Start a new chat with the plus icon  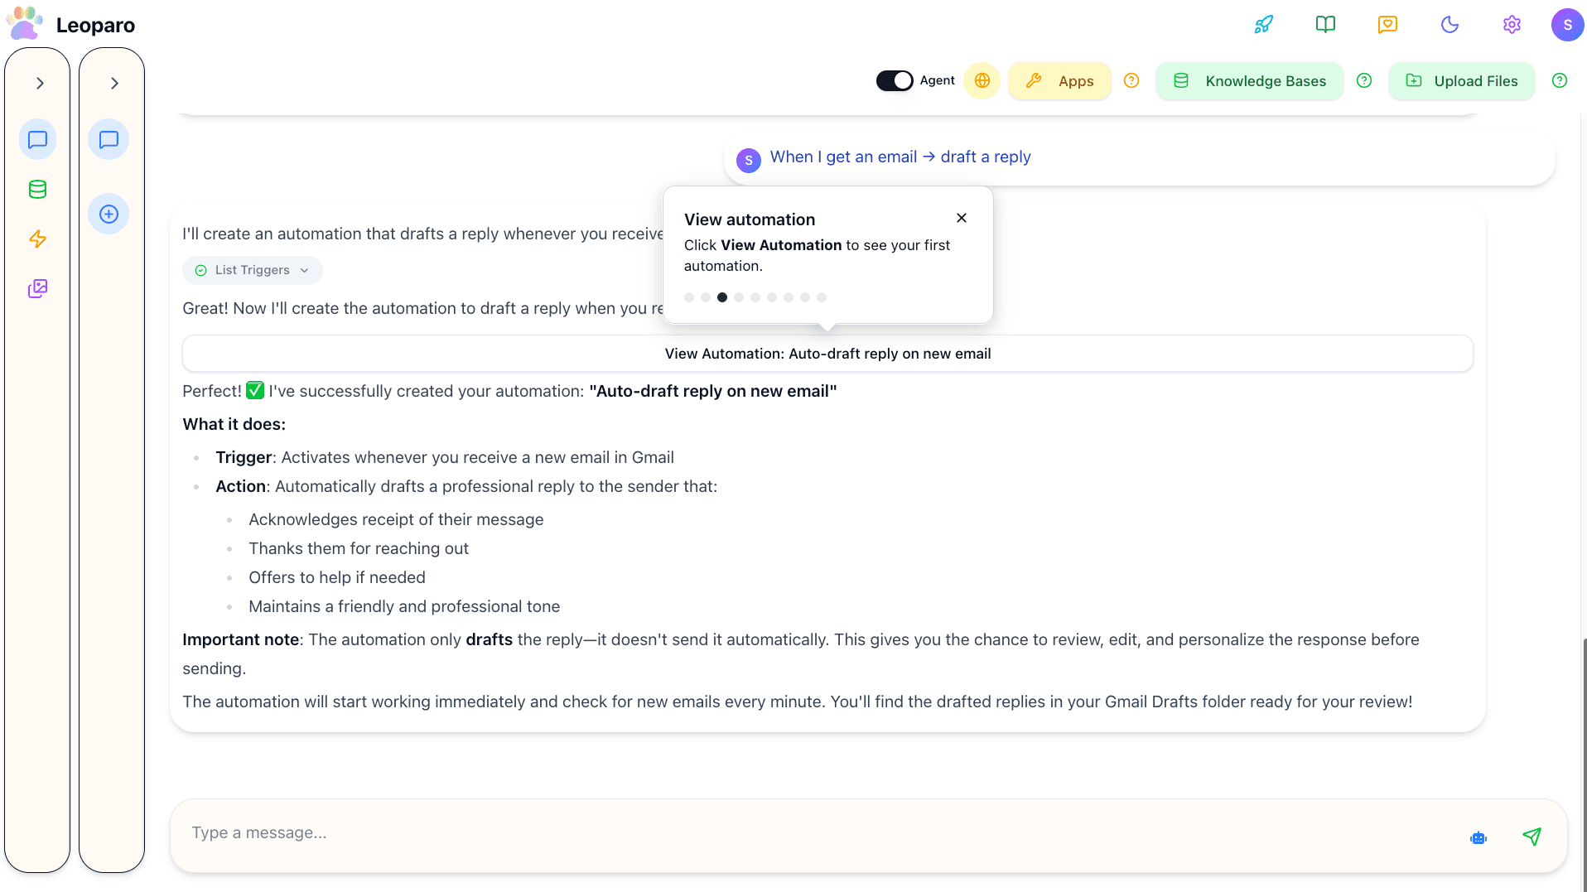(x=109, y=214)
